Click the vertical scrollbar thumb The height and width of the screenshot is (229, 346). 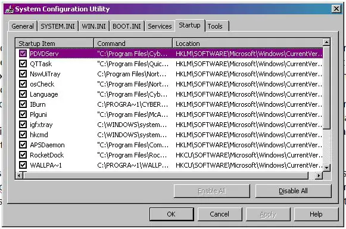(x=326, y=87)
